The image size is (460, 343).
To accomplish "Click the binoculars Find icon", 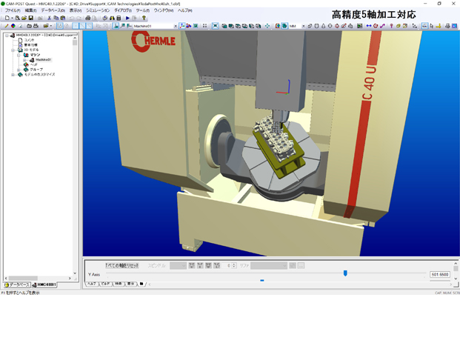I will tap(112, 18).
